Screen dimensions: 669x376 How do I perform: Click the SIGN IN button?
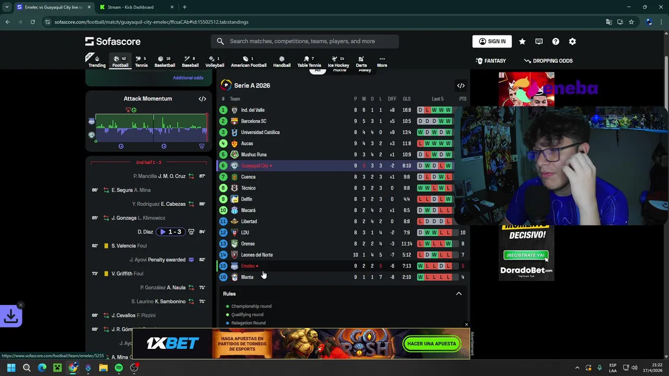click(x=492, y=41)
